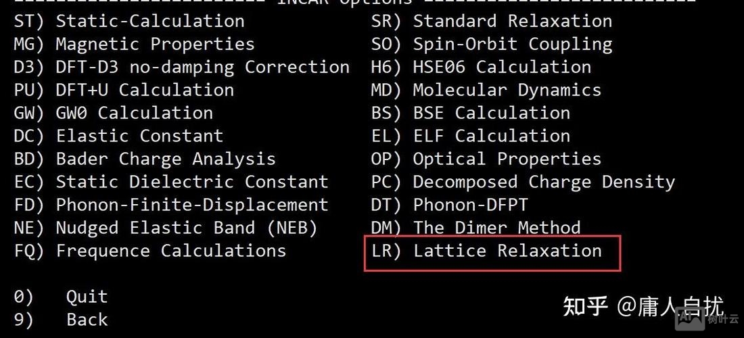Choose H6) HSE06 Calculation
744x338 pixels.
pyautogui.click(x=481, y=67)
